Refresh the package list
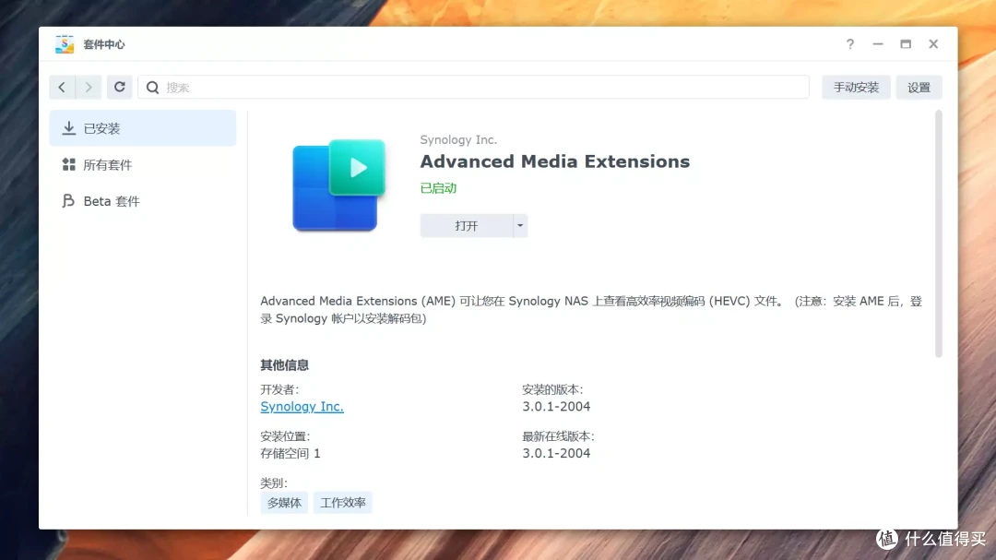996x560 pixels. pyautogui.click(x=120, y=87)
